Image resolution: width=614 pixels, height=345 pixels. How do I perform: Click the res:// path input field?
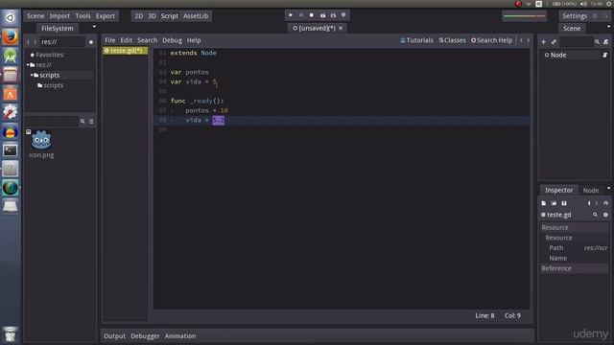tap(62, 42)
